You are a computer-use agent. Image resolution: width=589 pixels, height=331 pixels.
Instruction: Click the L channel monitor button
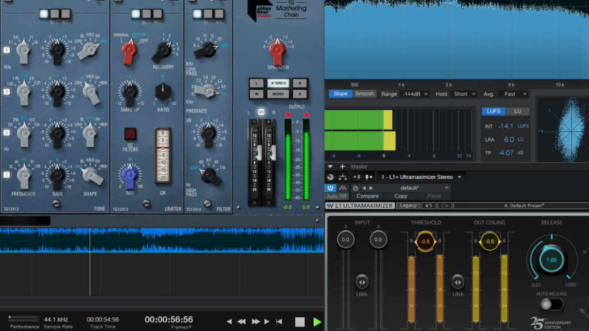point(257,83)
